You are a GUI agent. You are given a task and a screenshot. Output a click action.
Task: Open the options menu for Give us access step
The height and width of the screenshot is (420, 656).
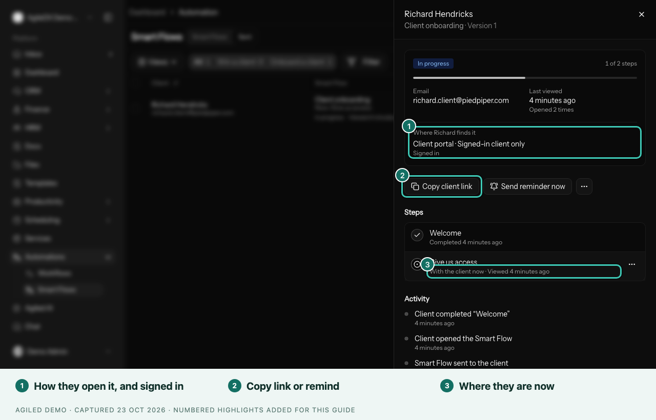(632, 264)
